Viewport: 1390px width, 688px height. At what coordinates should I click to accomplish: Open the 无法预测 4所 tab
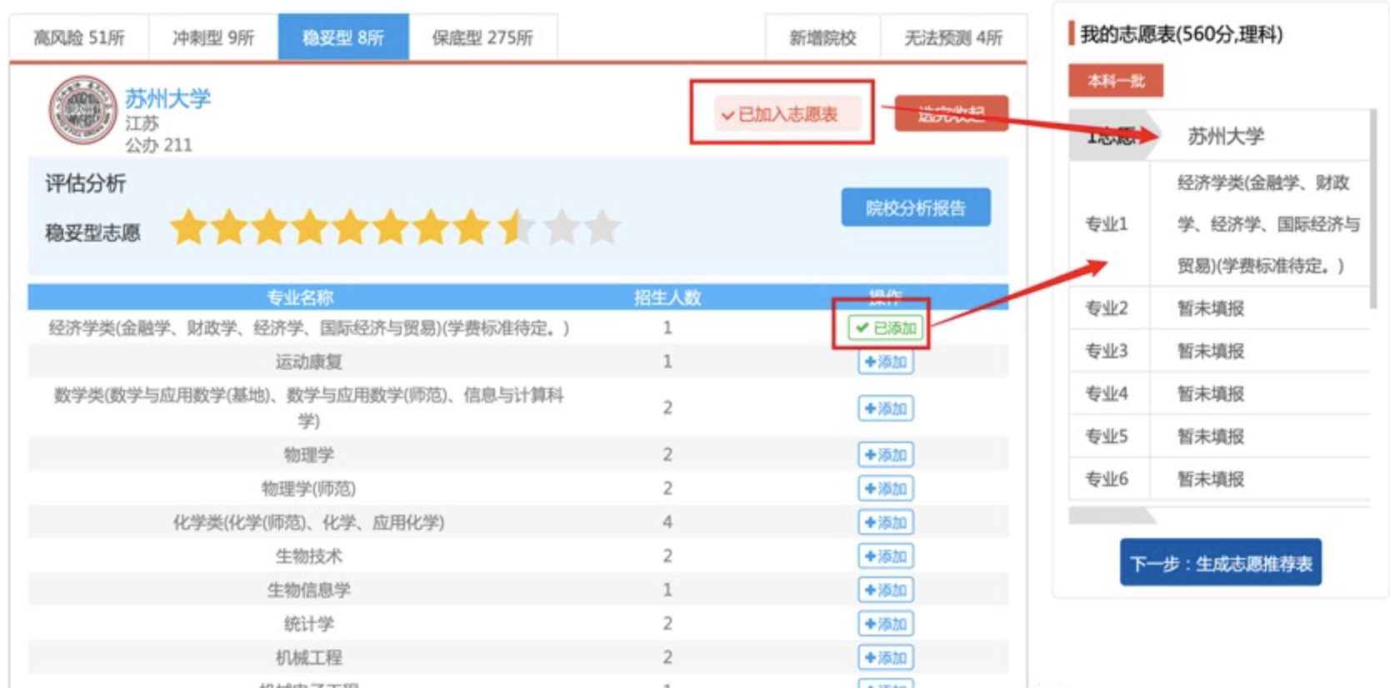953,37
